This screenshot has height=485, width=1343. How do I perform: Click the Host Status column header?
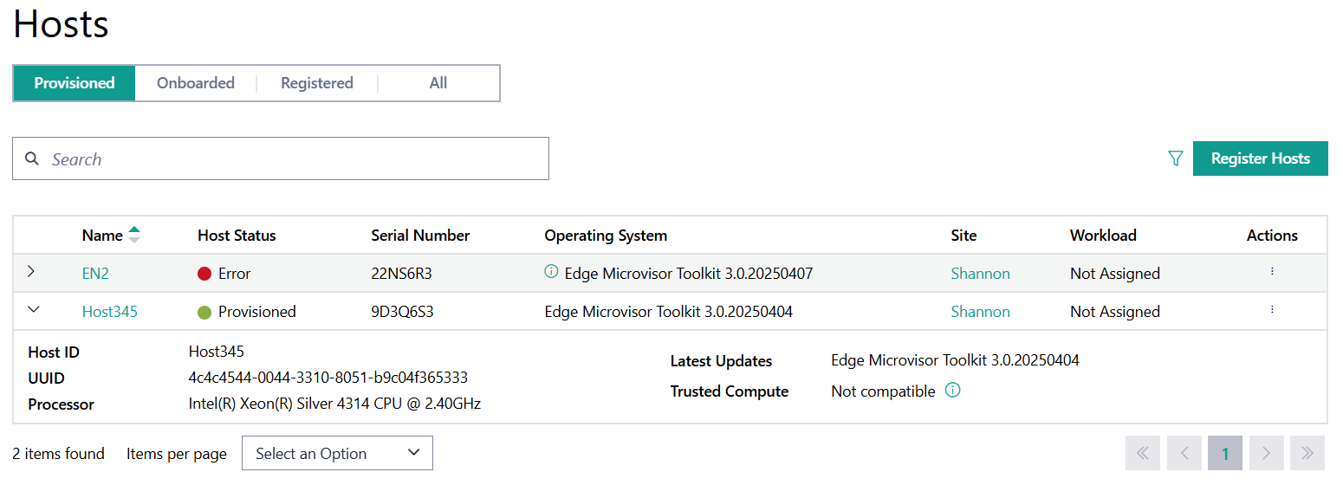pos(237,236)
